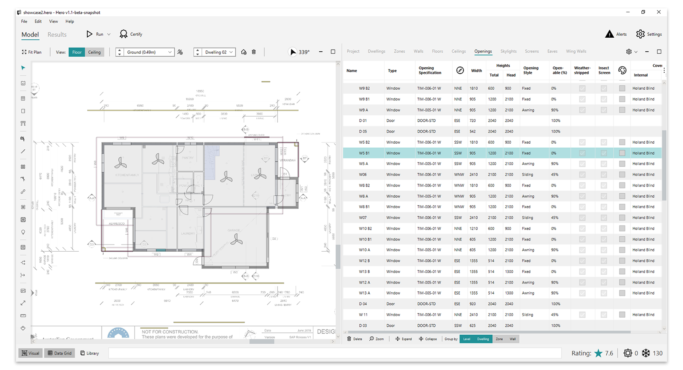Open the Edit menu
Image resolution: width=683 pixels, height=370 pixels.
pyautogui.click(x=38, y=21)
